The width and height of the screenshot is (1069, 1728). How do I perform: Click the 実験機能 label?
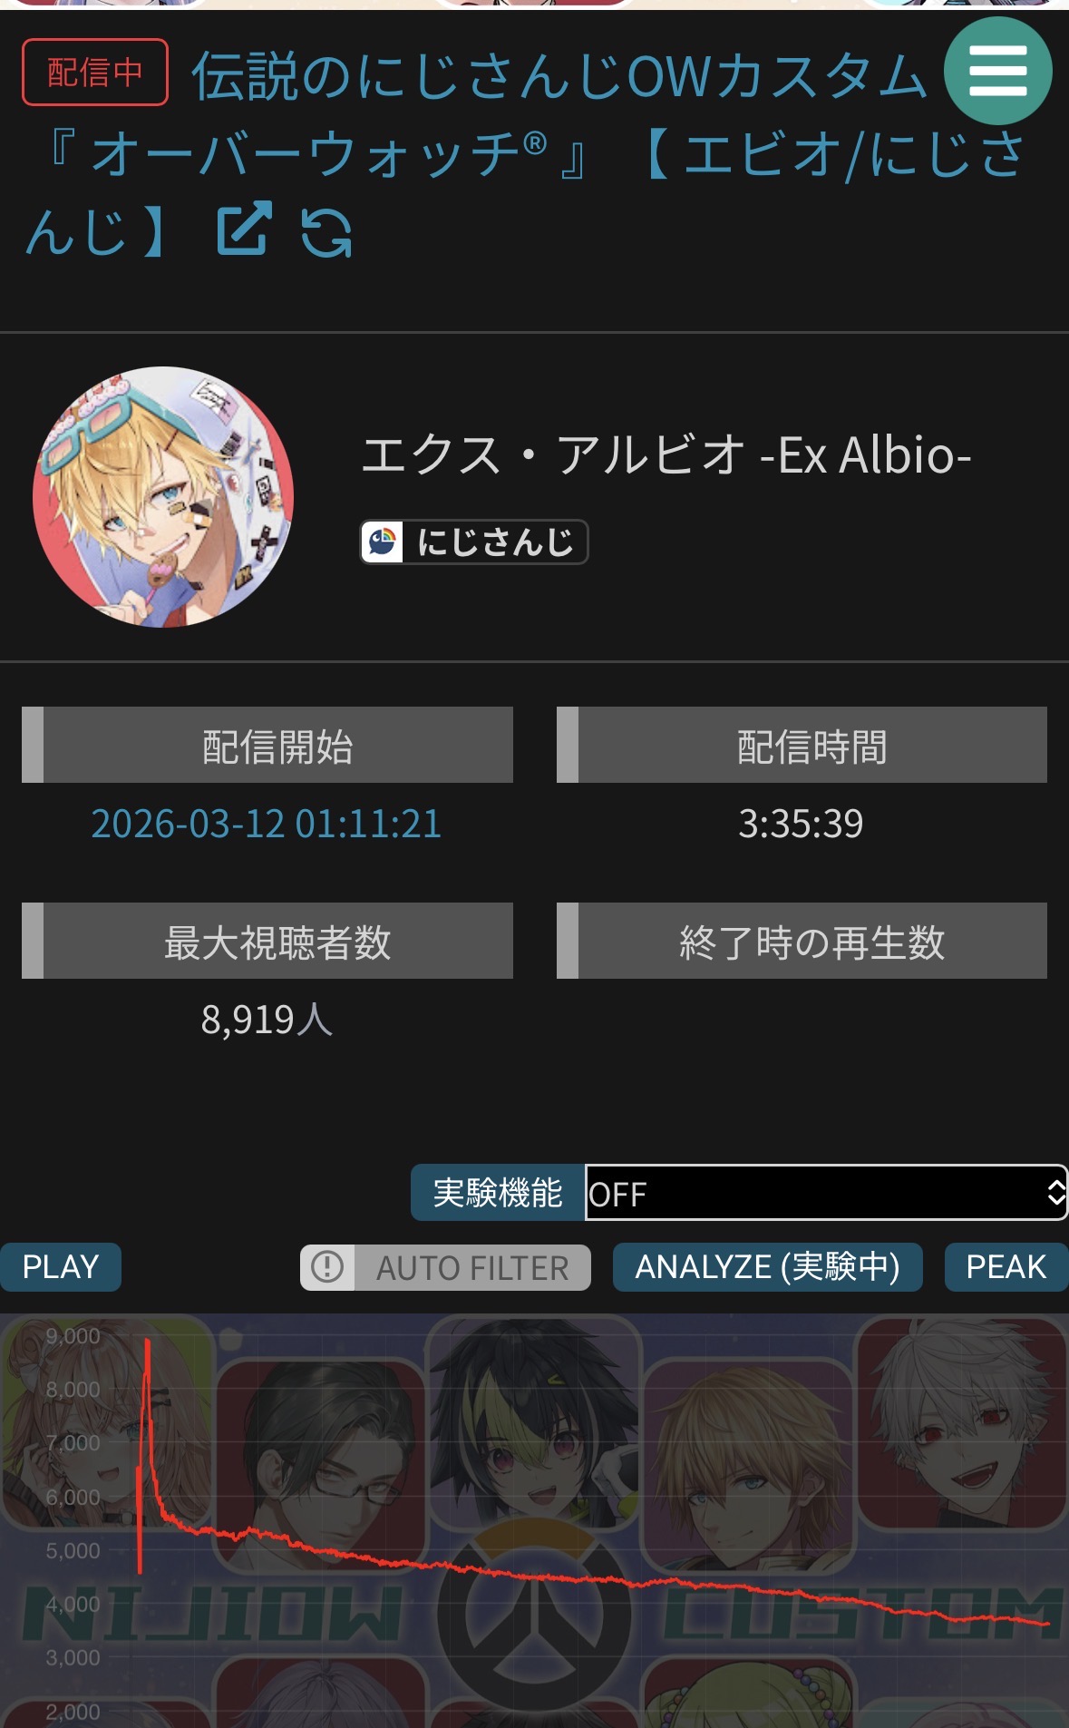click(x=498, y=1193)
